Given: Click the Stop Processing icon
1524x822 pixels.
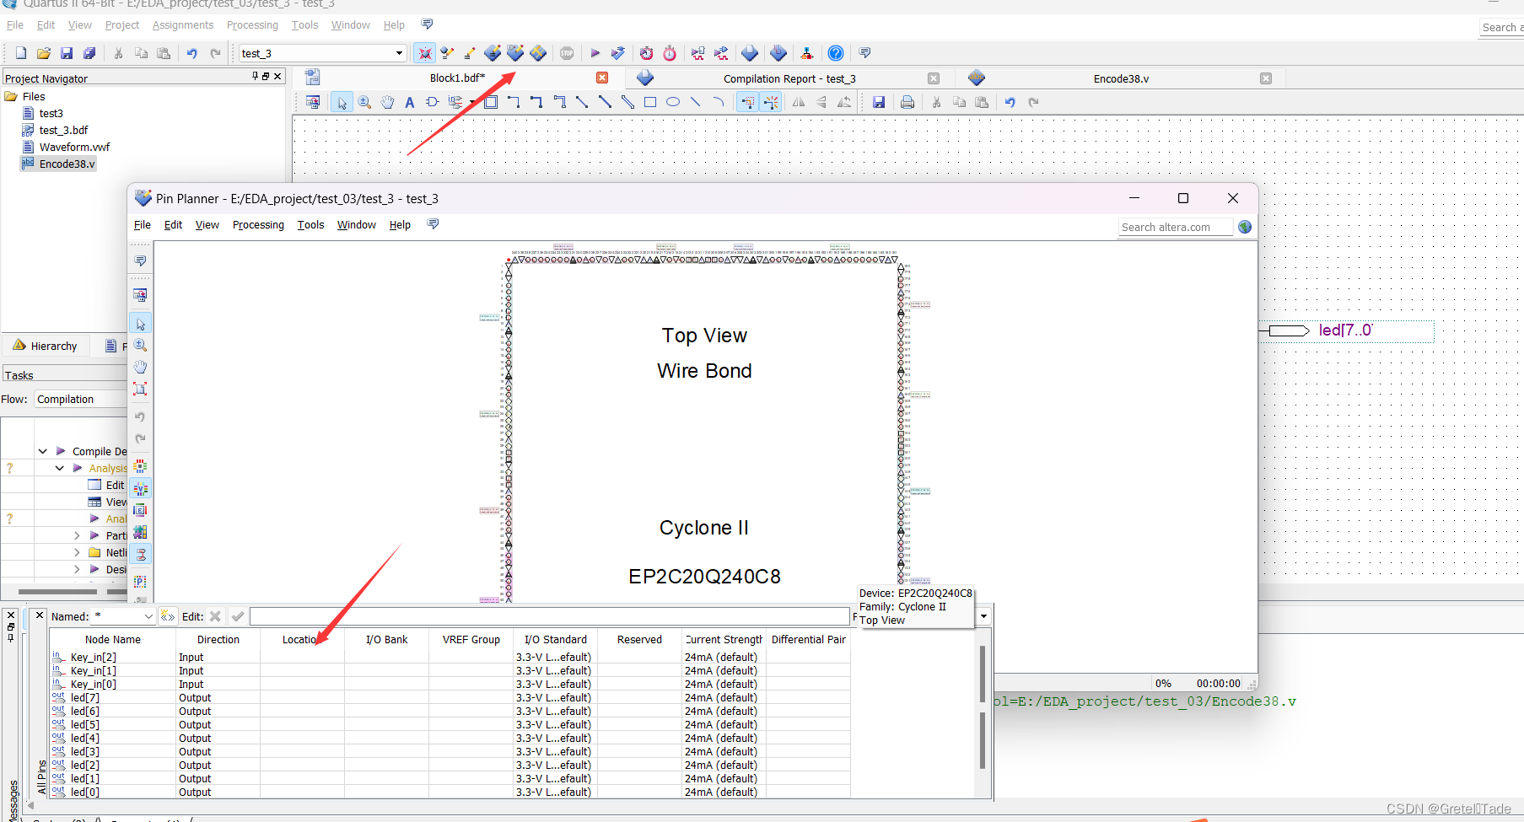Looking at the screenshot, I should pos(567,53).
